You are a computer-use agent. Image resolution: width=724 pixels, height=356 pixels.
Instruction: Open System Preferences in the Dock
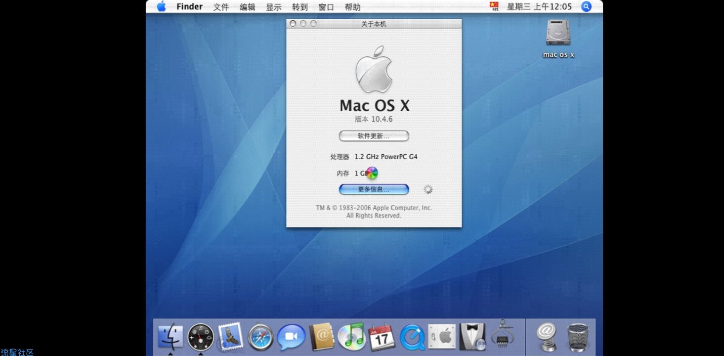[442, 337]
